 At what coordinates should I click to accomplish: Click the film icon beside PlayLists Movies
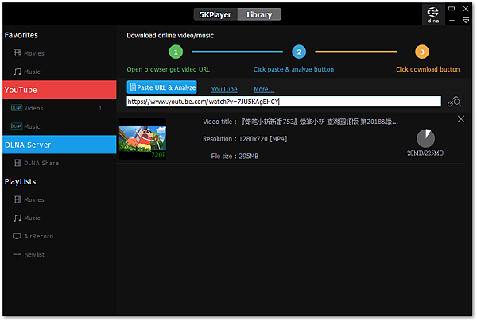coord(17,199)
